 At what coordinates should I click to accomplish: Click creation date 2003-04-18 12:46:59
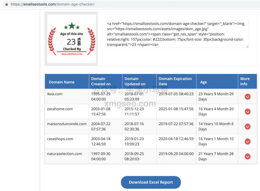pyautogui.click(x=101, y=141)
